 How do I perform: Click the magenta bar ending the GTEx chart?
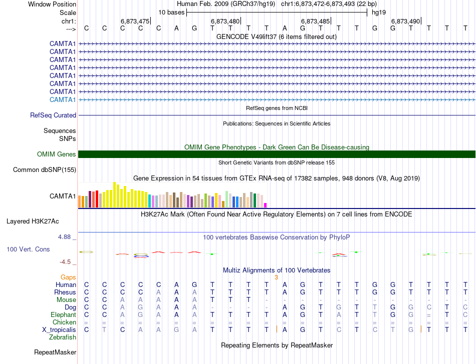pyautogui.click(x=266, y=204)
